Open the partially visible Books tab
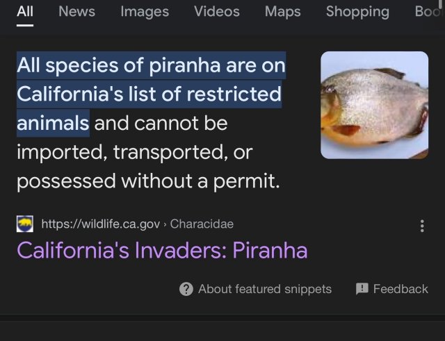Viewport: 445px width, 341px height. coord(428,12)
